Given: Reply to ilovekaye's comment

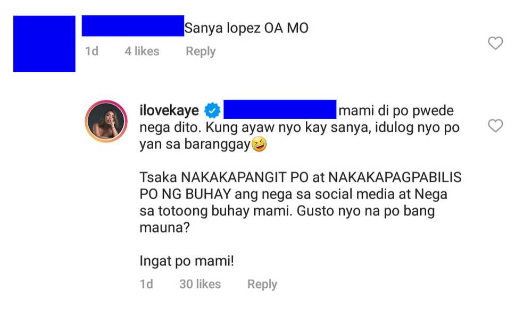Looking at the screenshot, I should (262, 284).
